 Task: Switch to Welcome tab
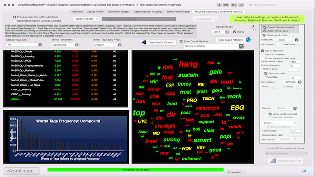(x=77, y=12)
